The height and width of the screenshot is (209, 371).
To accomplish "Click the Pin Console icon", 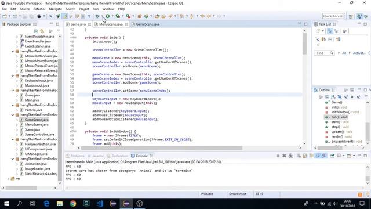I will click(x=332, y=156).
